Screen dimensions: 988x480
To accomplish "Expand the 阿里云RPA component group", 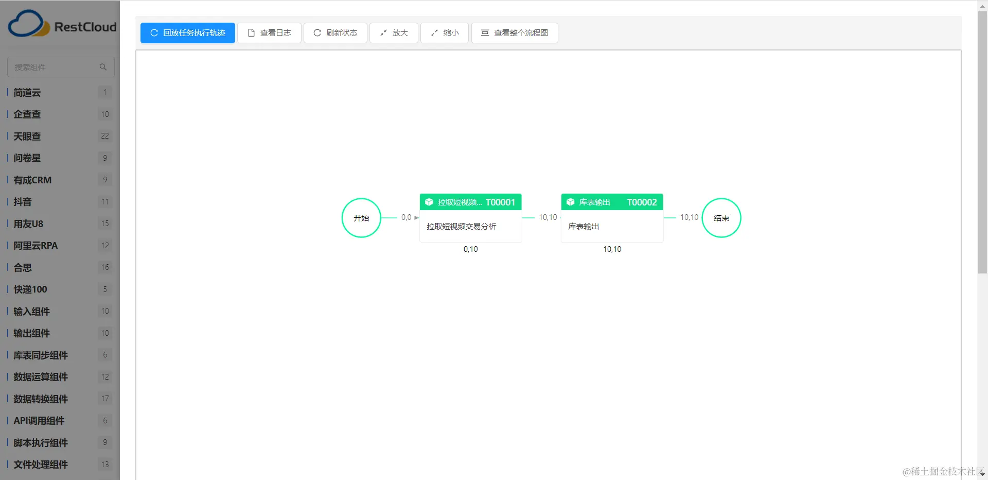I will click(x=60, y=246).
